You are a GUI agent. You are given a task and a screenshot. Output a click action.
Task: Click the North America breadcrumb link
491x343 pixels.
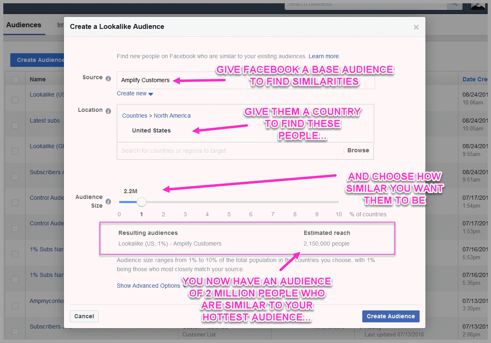172,116
